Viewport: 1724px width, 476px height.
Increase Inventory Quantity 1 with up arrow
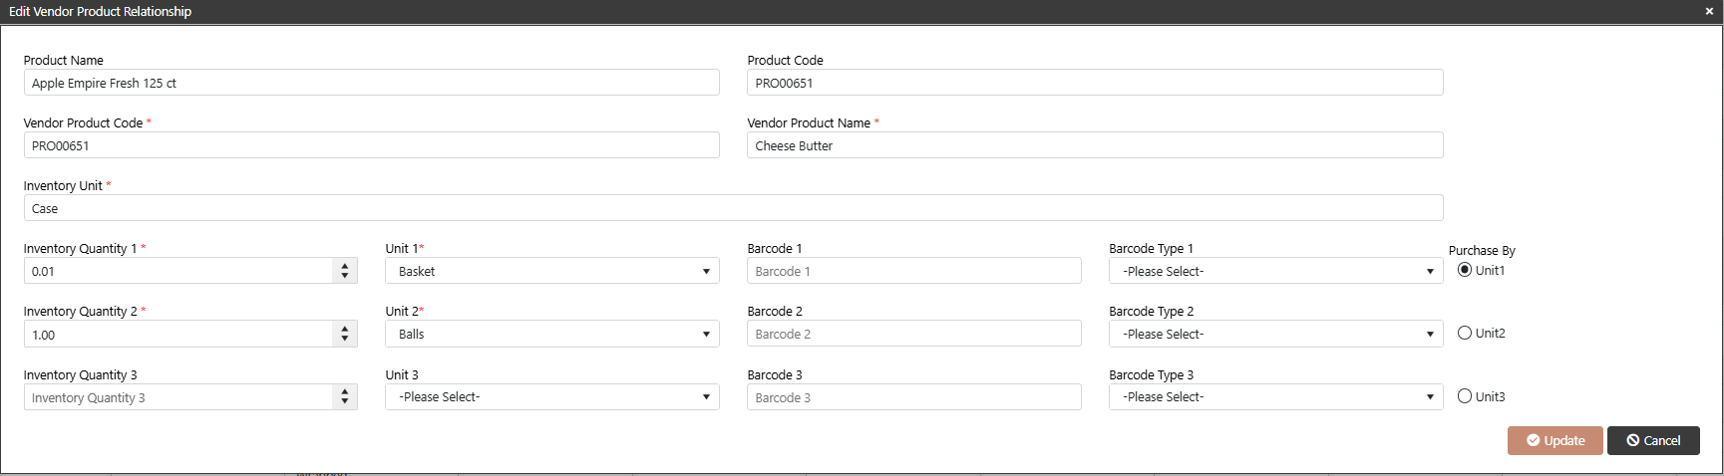click(x=345, y=266)
